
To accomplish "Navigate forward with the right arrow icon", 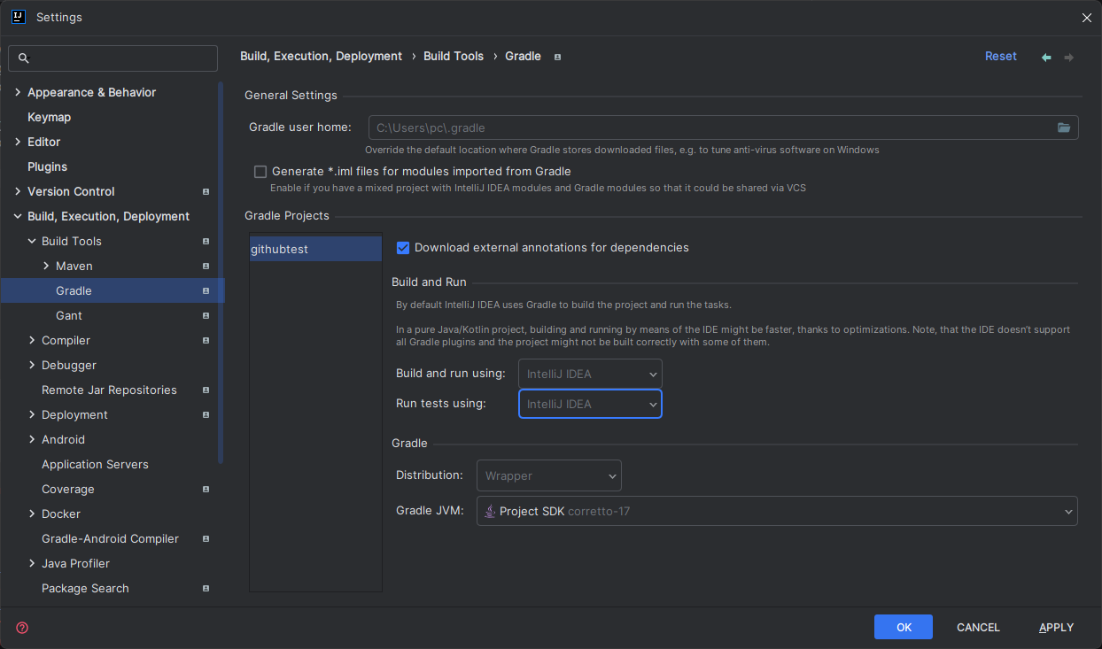I will click(1069, 57).
